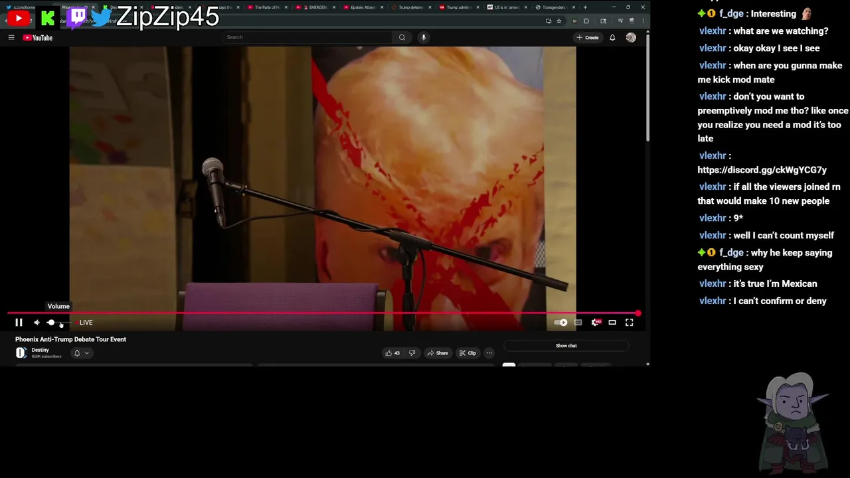850x478 pixels.
Task: Open YouTube notifications bell
Action: [612, 38]
